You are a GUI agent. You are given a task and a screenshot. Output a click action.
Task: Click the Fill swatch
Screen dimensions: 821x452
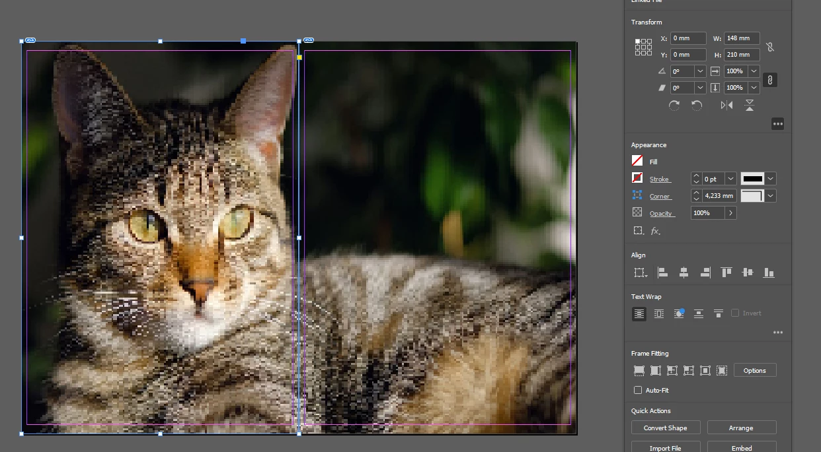coord(637,161)
